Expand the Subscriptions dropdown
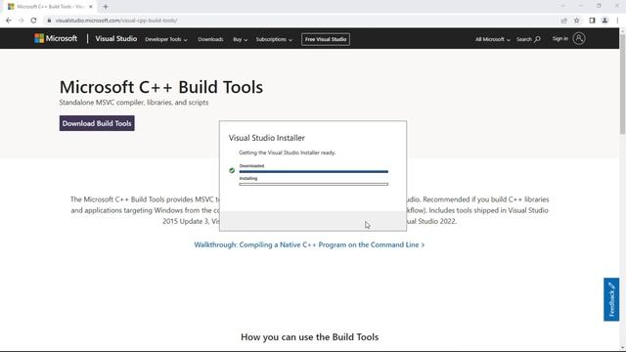 click(x=274, y=39)
